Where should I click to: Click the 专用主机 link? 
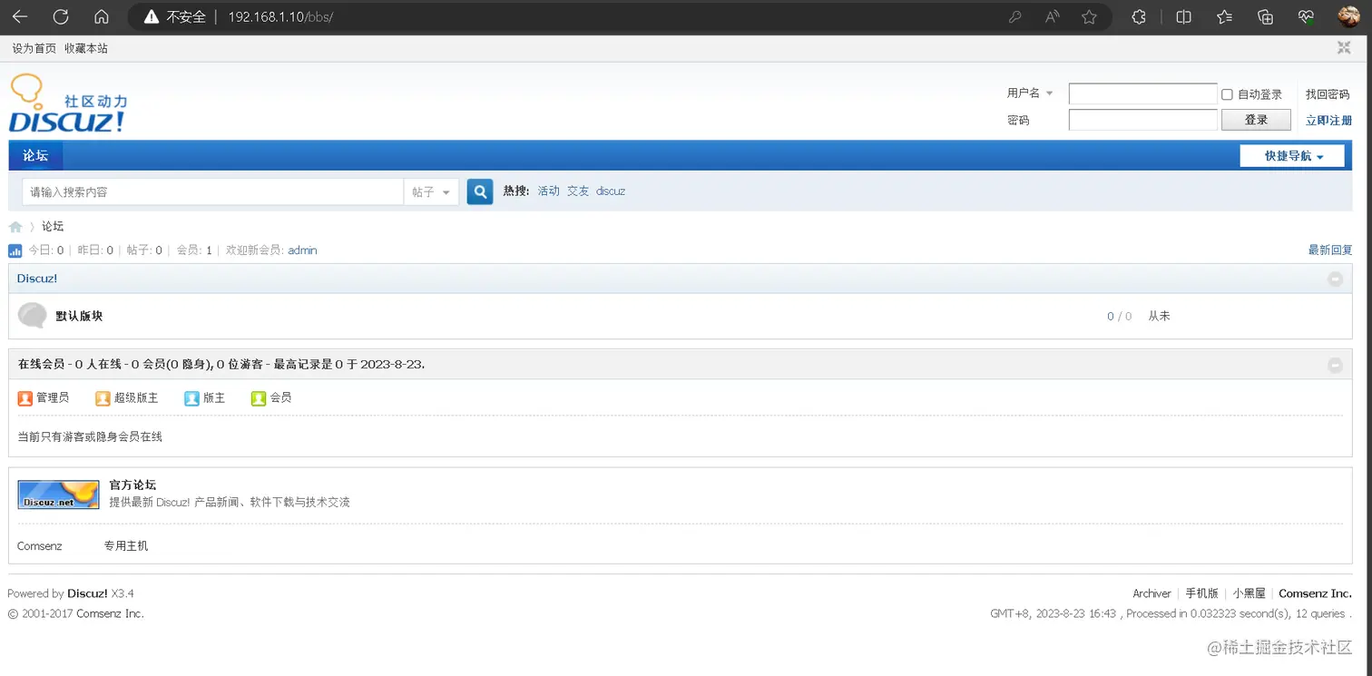pos(126,546)
